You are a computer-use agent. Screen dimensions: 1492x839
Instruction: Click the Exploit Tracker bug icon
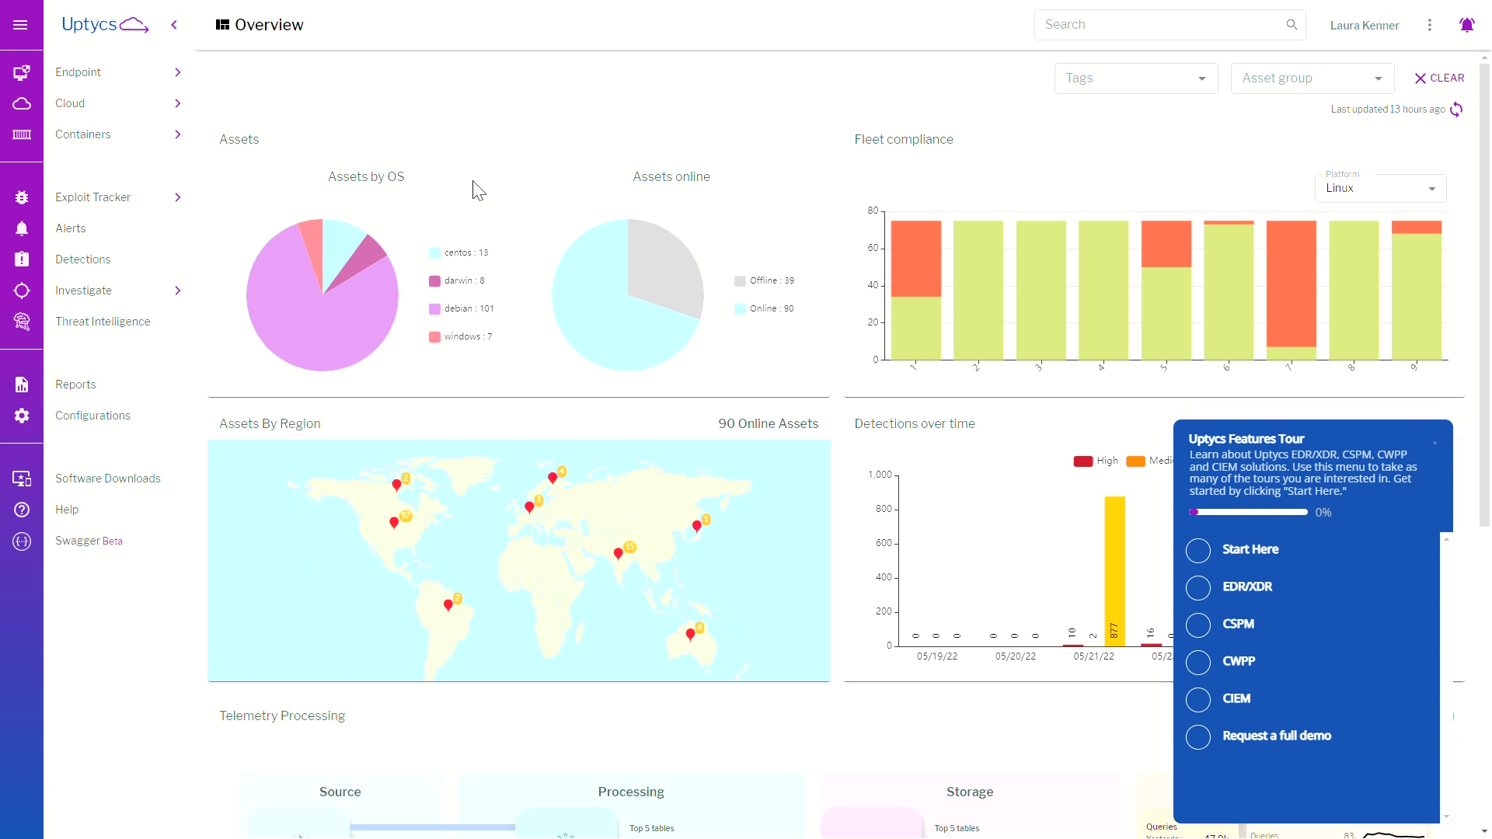22,197
